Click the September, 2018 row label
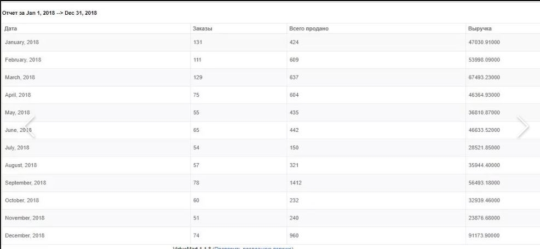 (26, 183)
